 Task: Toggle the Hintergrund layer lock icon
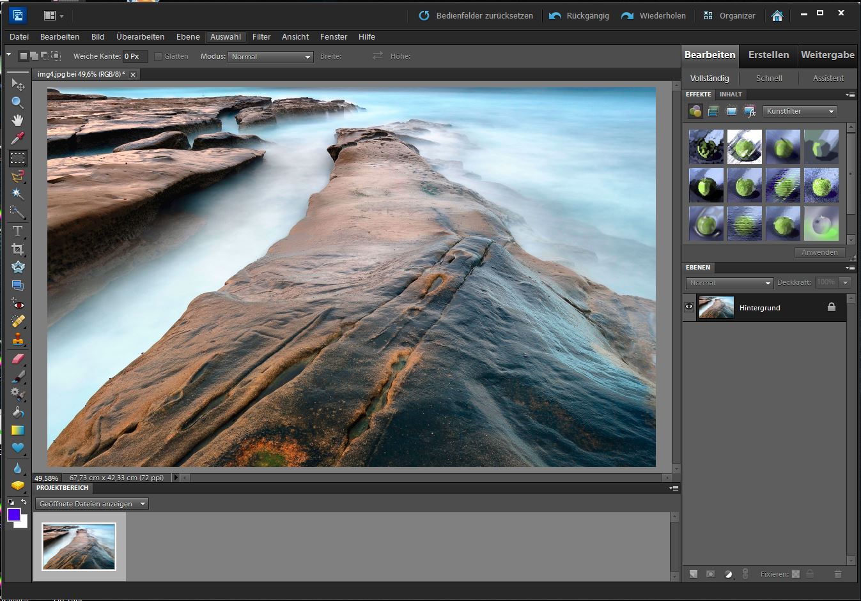coord(831,307)
